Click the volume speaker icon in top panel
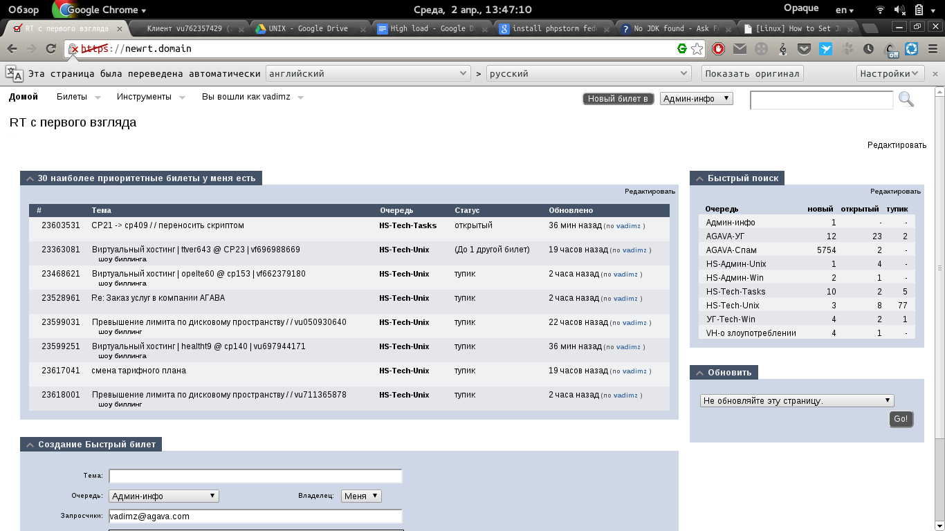 point(899,10)
